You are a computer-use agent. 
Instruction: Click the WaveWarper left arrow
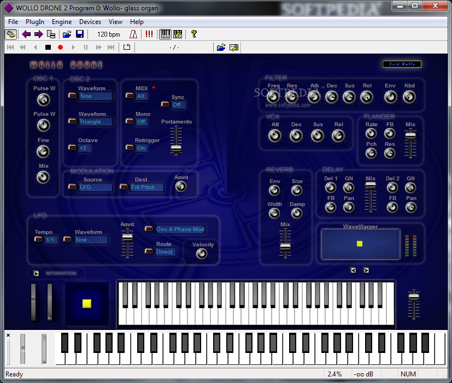click(353, 270)
